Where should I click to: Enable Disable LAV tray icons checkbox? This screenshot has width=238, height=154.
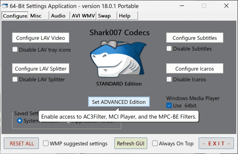(15, 49)
